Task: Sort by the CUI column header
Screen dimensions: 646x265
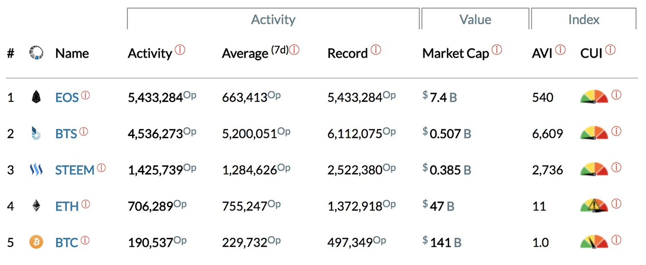Action: coord(592,54)
